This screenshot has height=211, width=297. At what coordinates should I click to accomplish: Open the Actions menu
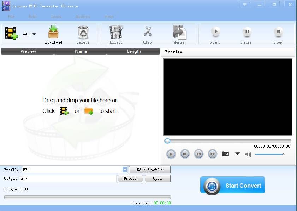(83, 17)
